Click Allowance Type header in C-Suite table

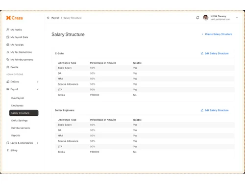pyautogui.click(x=67, y=63)
